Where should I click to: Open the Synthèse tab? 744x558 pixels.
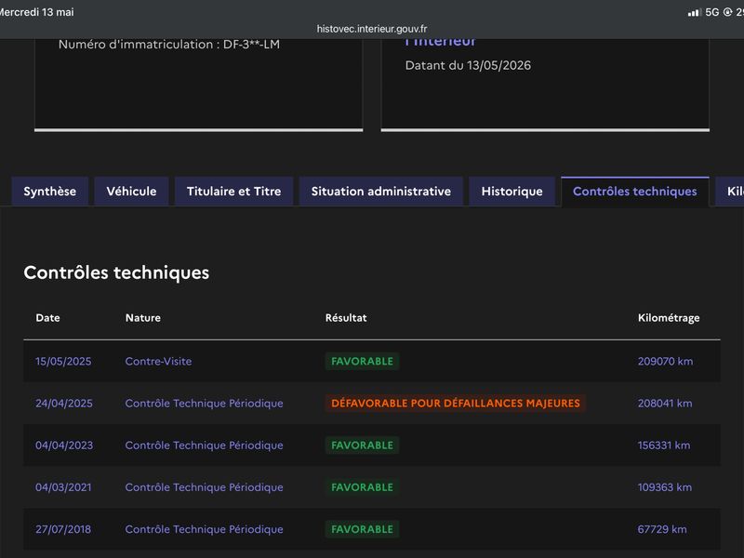click(x=50, y=192)
